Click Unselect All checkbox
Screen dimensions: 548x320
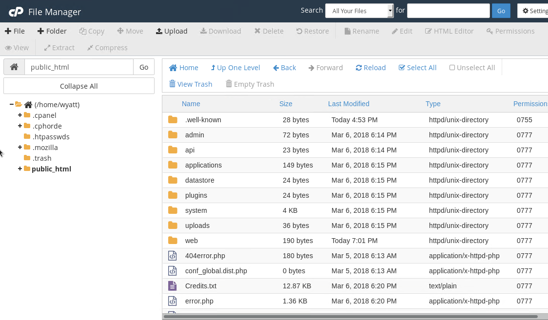452,67
